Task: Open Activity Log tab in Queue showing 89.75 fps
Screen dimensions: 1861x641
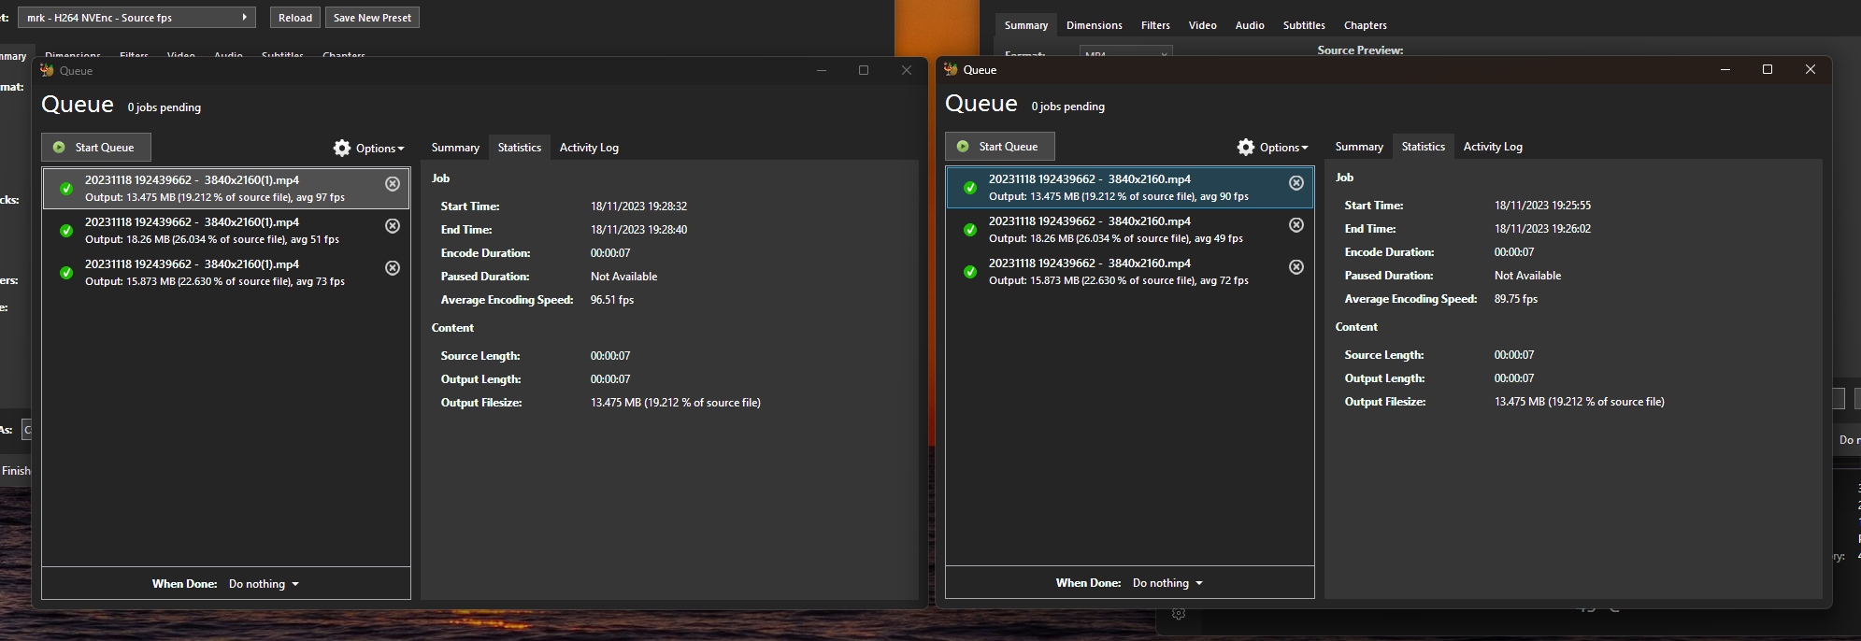Action: click(x=1493, y=147)
